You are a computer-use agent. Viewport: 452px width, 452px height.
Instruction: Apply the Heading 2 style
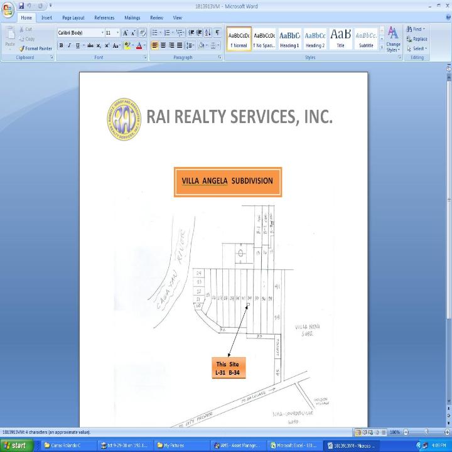pos(315,39)
